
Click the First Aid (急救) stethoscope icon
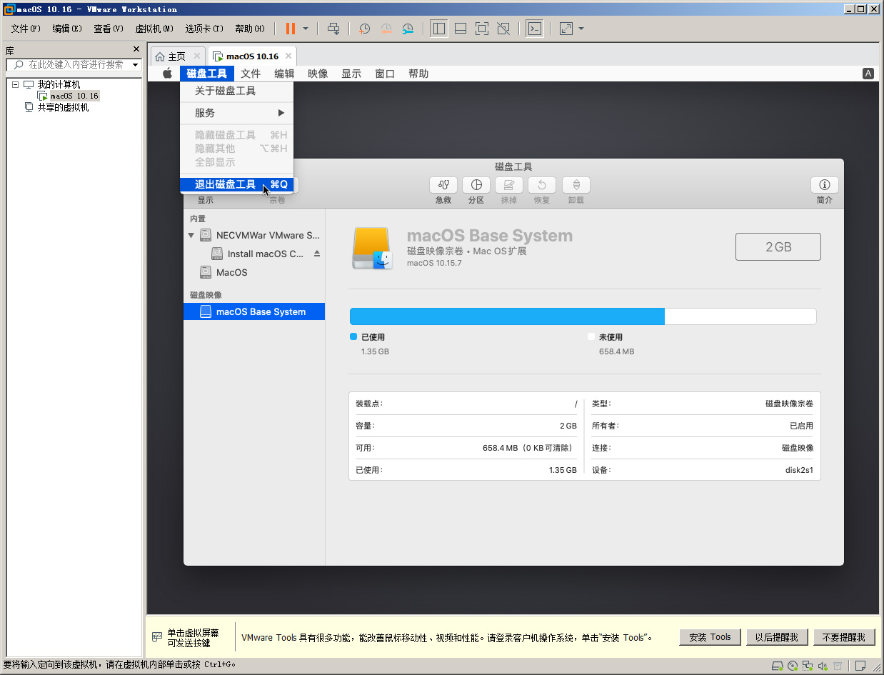pyautogui.click(x=443, y=185)
